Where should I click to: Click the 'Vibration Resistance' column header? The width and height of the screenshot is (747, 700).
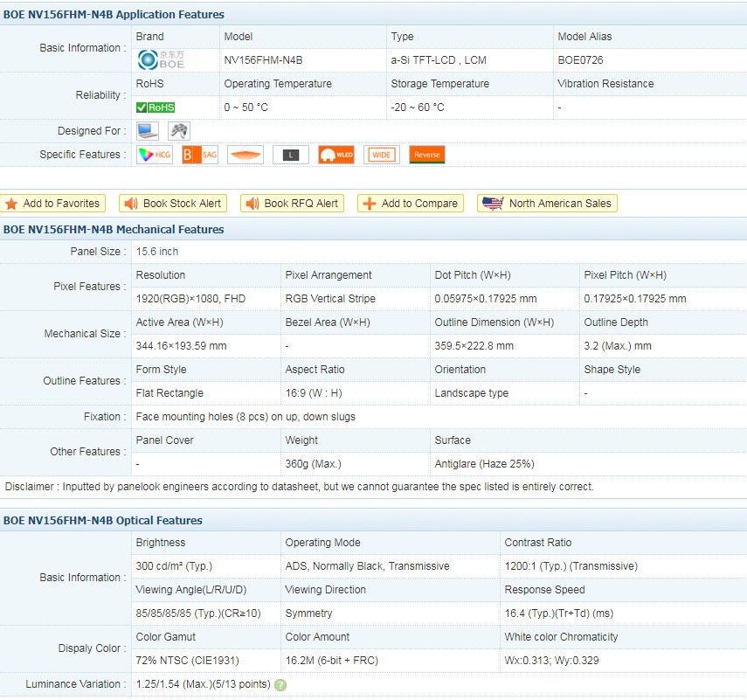pos(605,84)
